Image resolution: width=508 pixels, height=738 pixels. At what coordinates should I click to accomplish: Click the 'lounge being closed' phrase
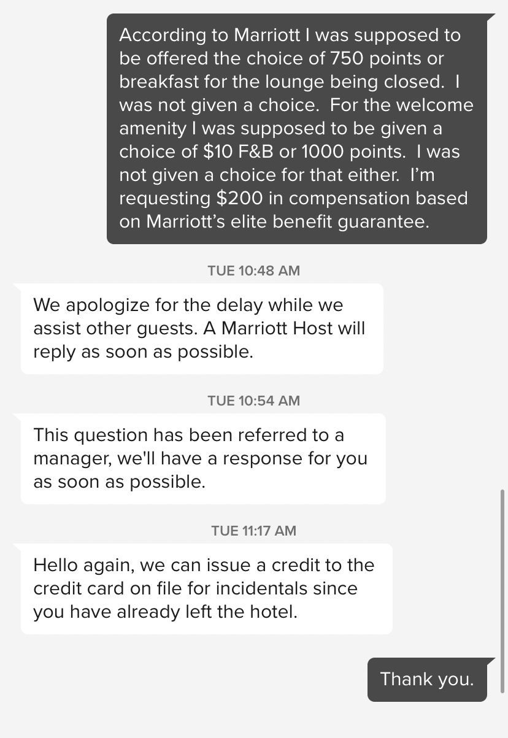(341, 82)
